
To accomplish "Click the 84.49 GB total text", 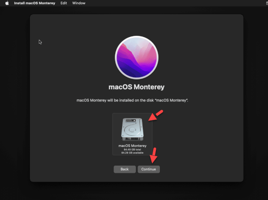I will tap(133, 150).
